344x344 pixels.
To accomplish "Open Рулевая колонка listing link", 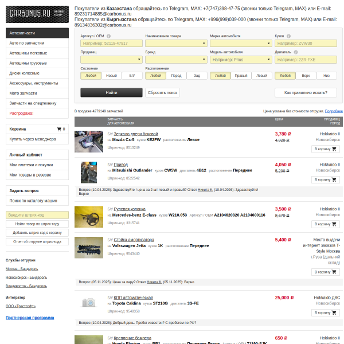I will 130,209.
